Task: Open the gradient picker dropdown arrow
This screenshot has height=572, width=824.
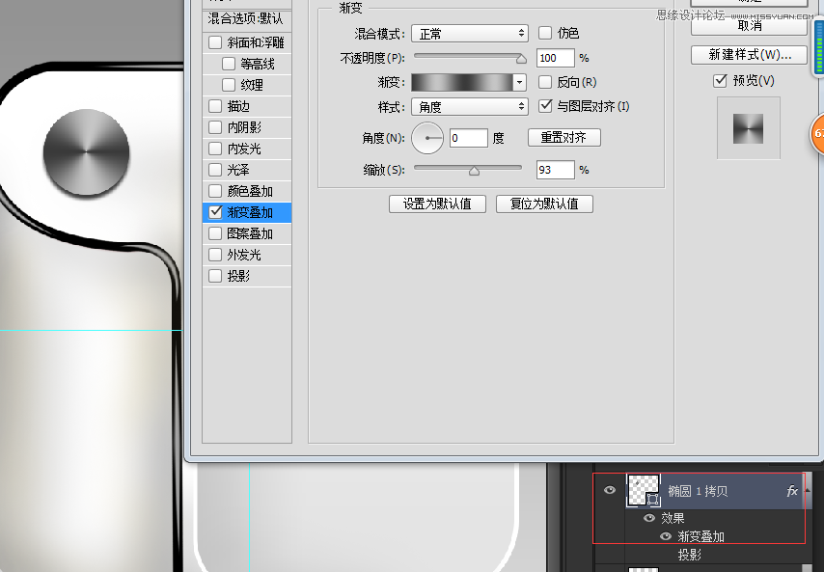Action: (519, 82)
